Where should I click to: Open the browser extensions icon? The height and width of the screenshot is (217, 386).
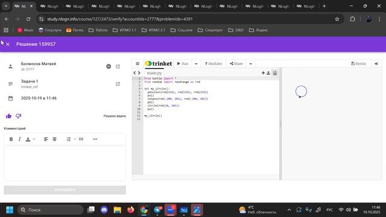[352, 19]
